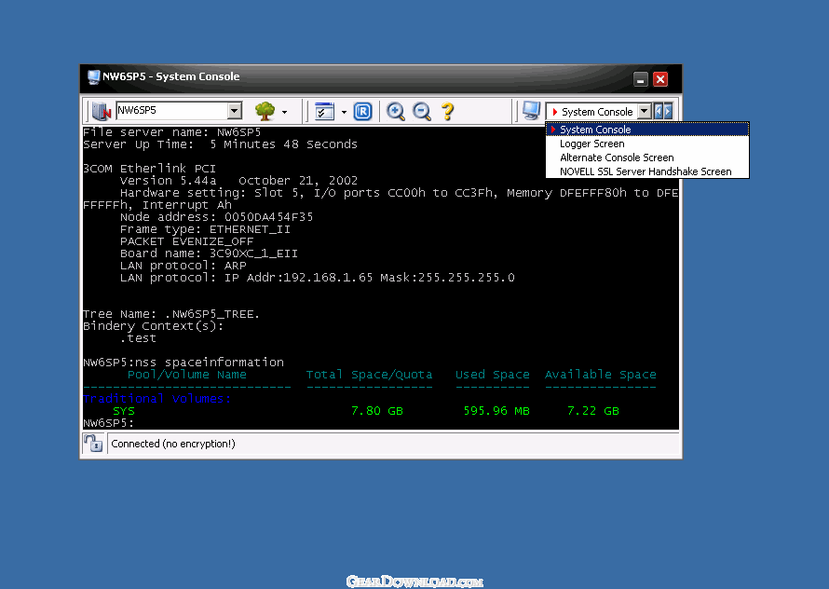Click the 'Bindery Context(s):' line
The height and width of the screenshot is (589, 829).
click(154, 326)
